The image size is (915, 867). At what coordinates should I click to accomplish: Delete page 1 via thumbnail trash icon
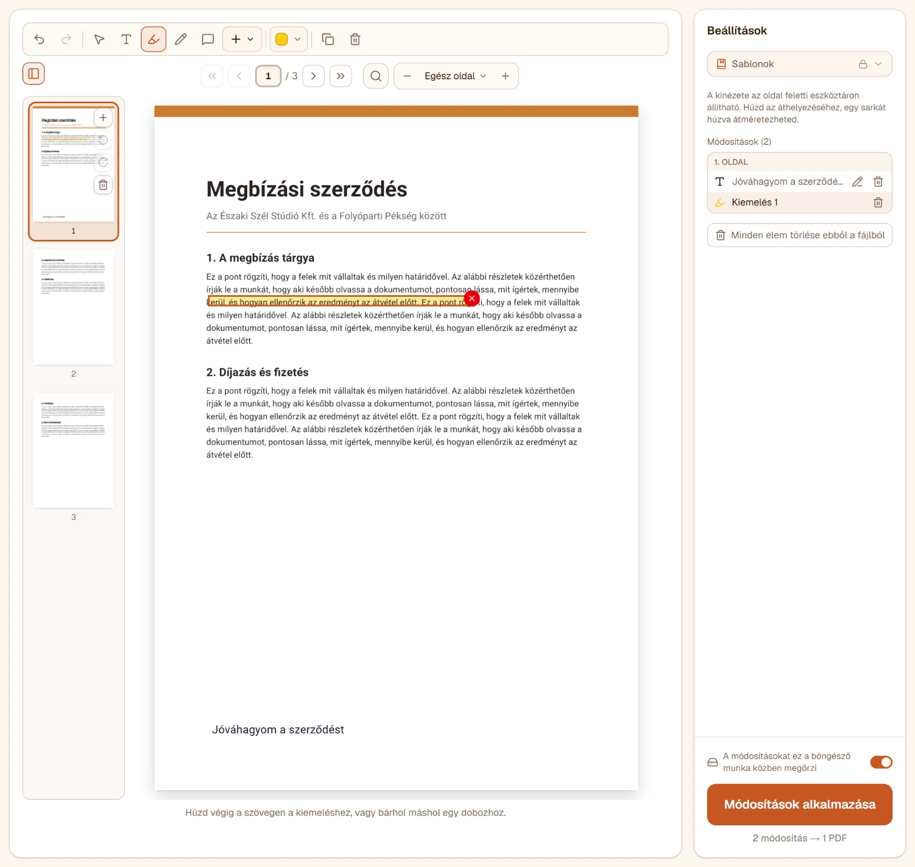pos(103,185)
